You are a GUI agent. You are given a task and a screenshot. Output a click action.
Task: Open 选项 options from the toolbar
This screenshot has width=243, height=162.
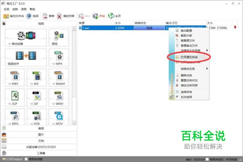pos(32,16)
